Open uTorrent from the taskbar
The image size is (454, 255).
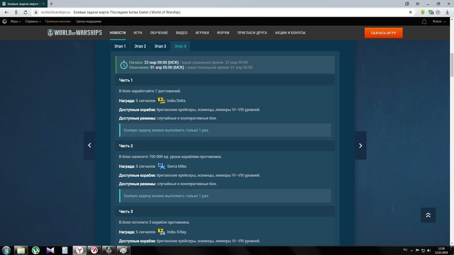point(35,250)
